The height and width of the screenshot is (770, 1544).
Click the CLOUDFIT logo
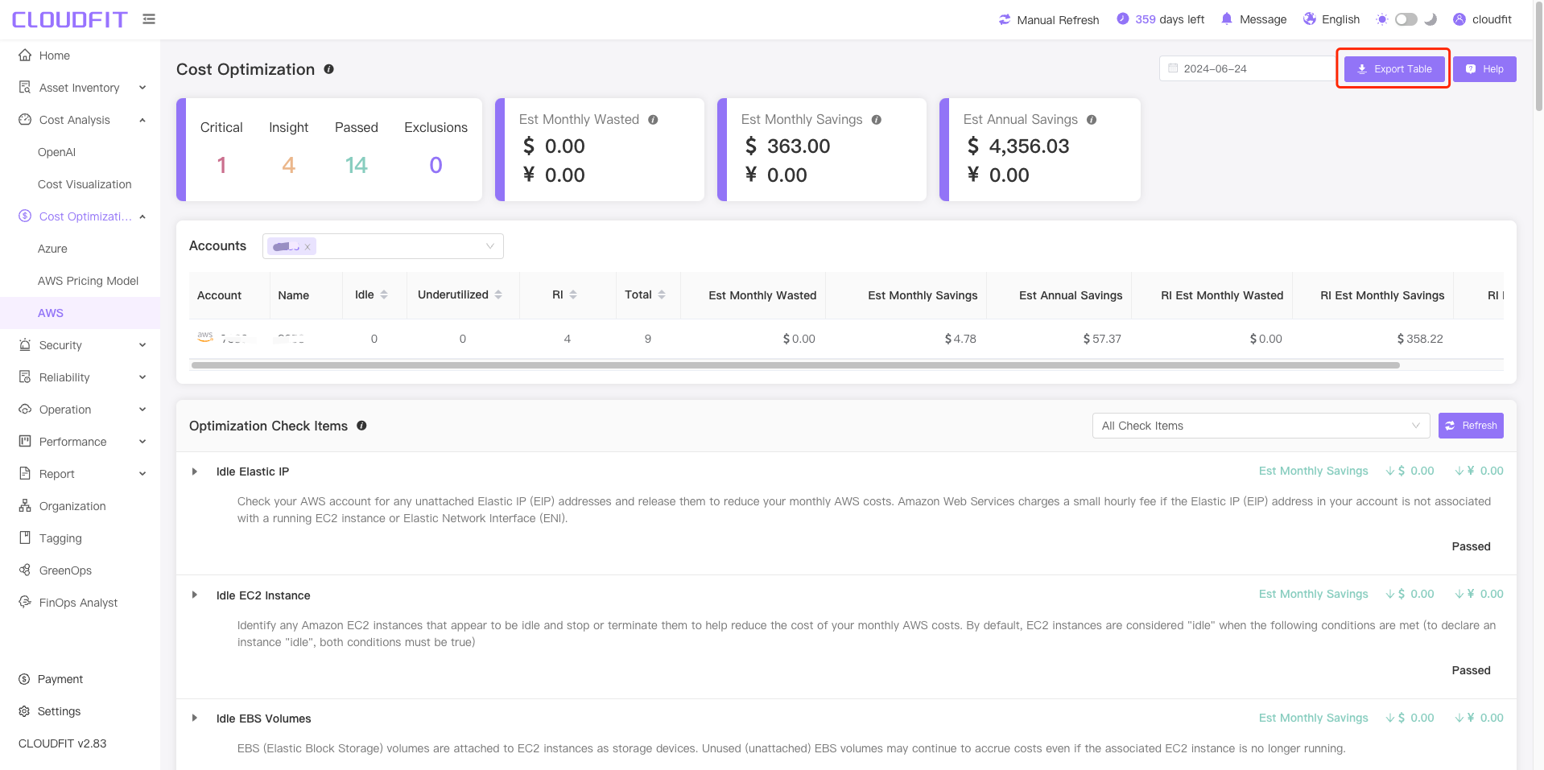70,19
